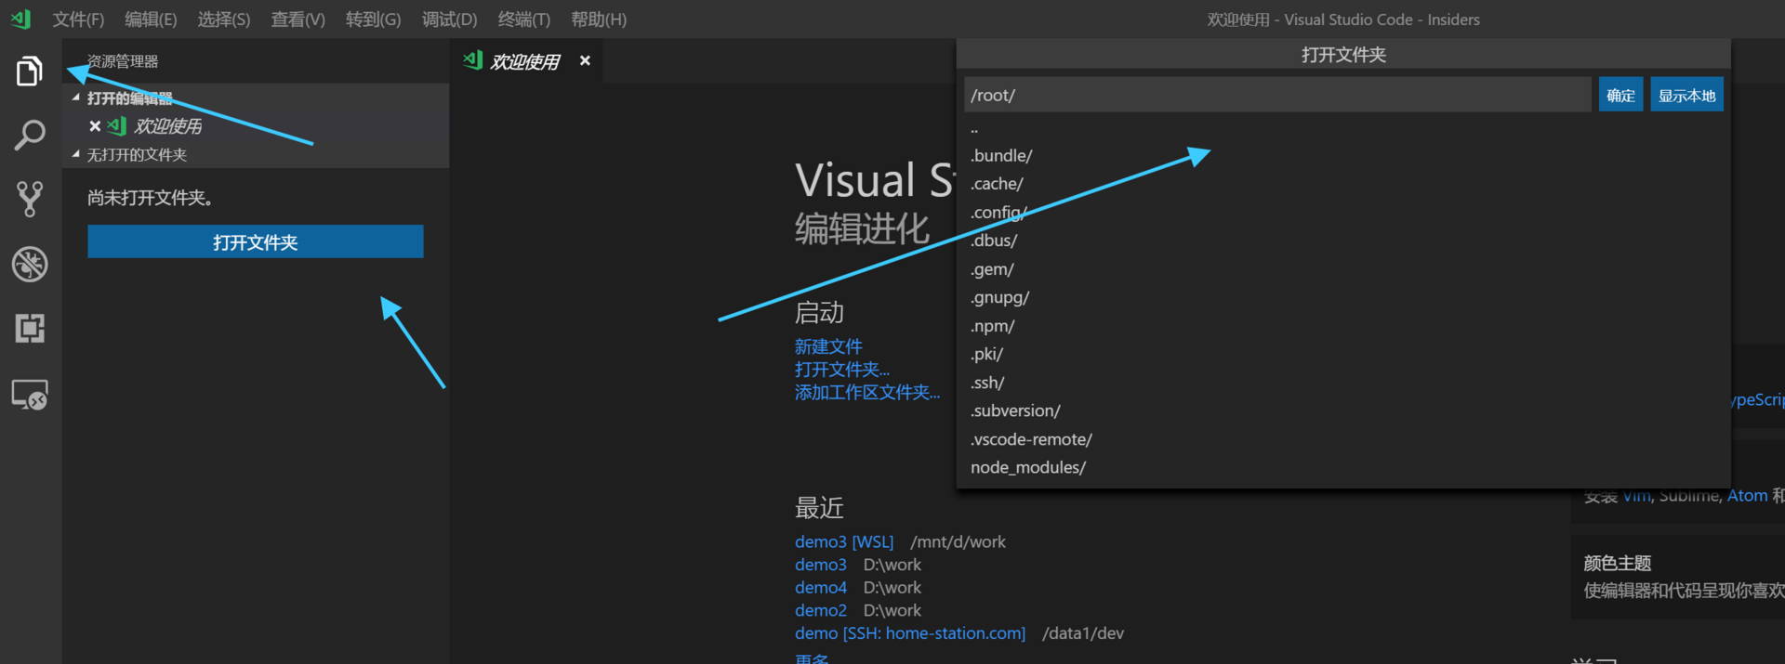1785x664 pixels.
Task: Open the 编辑(E) menu
Action: coord(151,20)
